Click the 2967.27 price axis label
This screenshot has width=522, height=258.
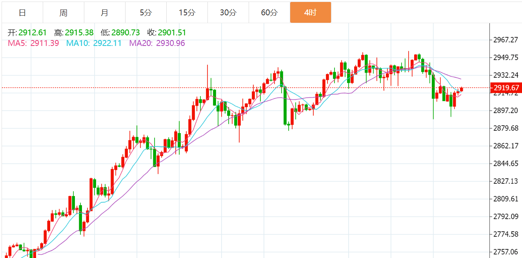[506, 40]
